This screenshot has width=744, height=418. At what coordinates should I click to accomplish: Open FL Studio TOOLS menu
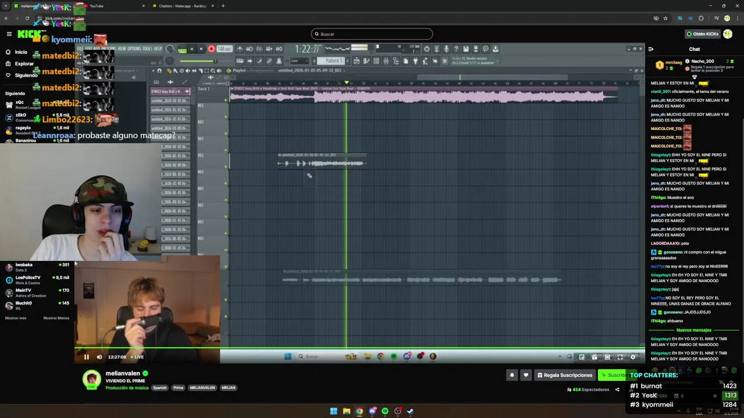click(x=148, y=49)
